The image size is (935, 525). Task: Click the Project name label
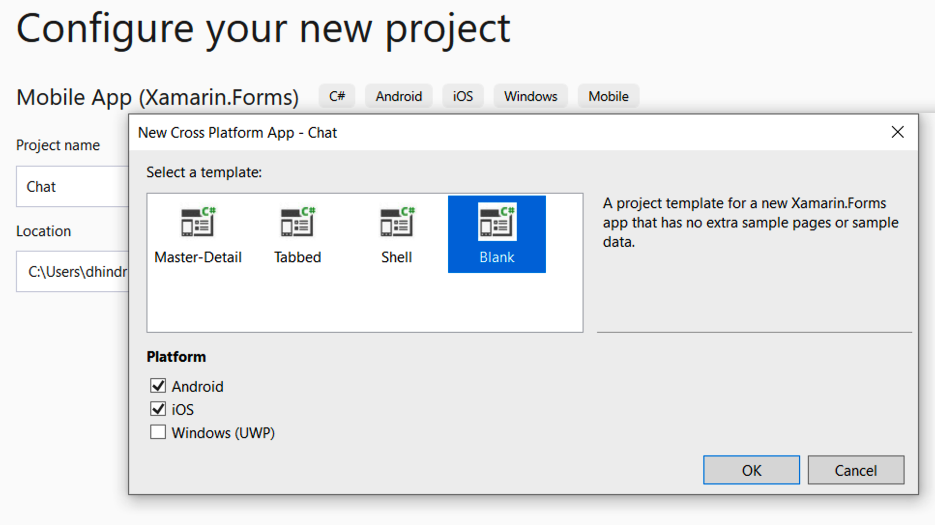click(x=58, y=145)
